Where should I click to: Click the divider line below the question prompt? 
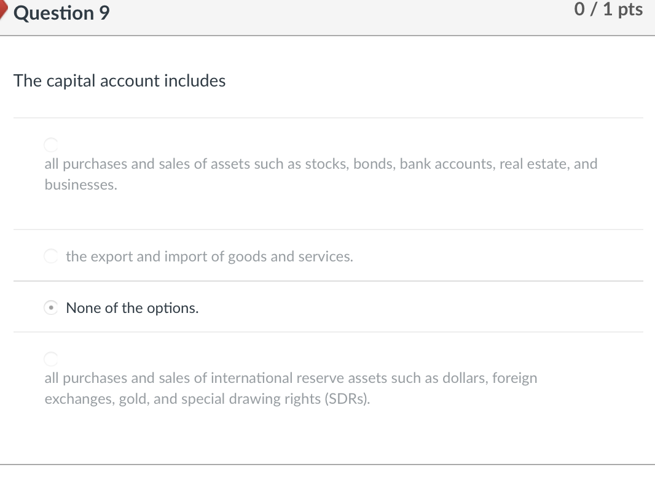[x=327, y=118]
